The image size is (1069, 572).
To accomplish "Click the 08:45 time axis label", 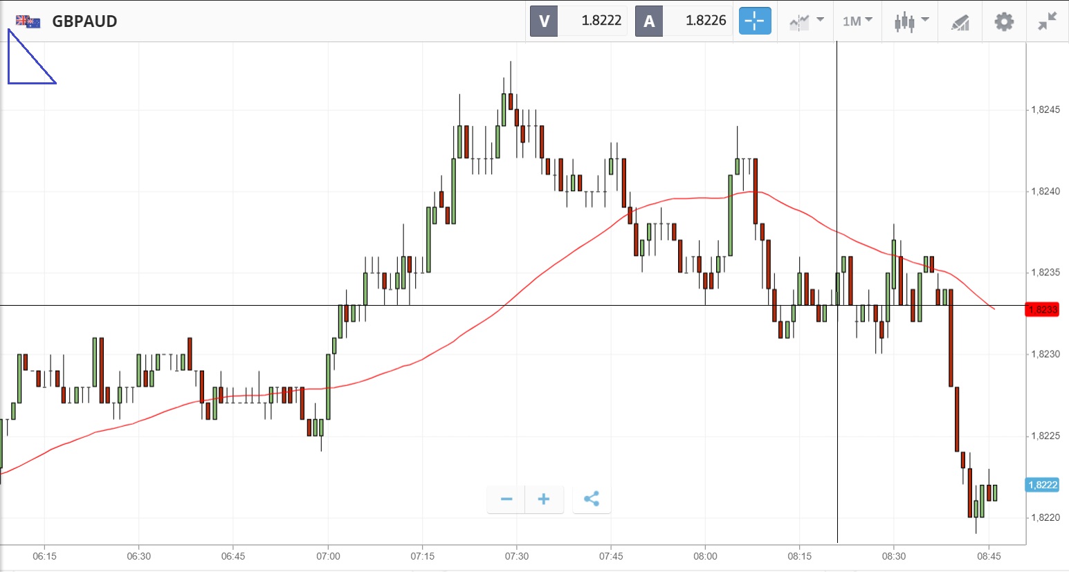I will 989,556.
